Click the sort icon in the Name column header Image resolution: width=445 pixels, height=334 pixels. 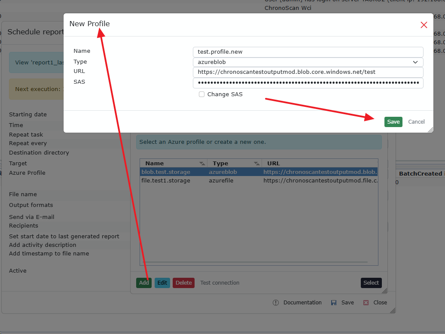[x=202, y=164]
